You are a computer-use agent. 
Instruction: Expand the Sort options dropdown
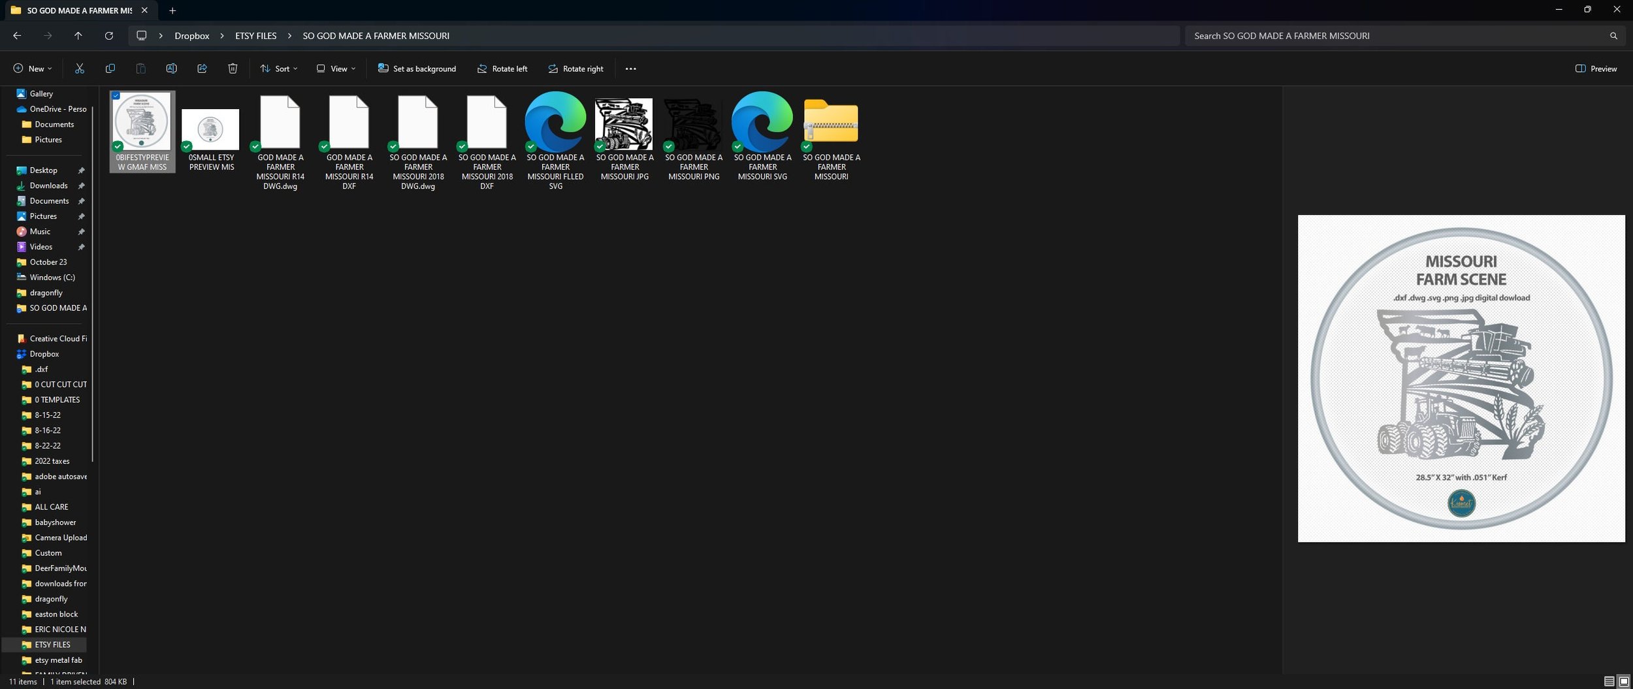279,69
